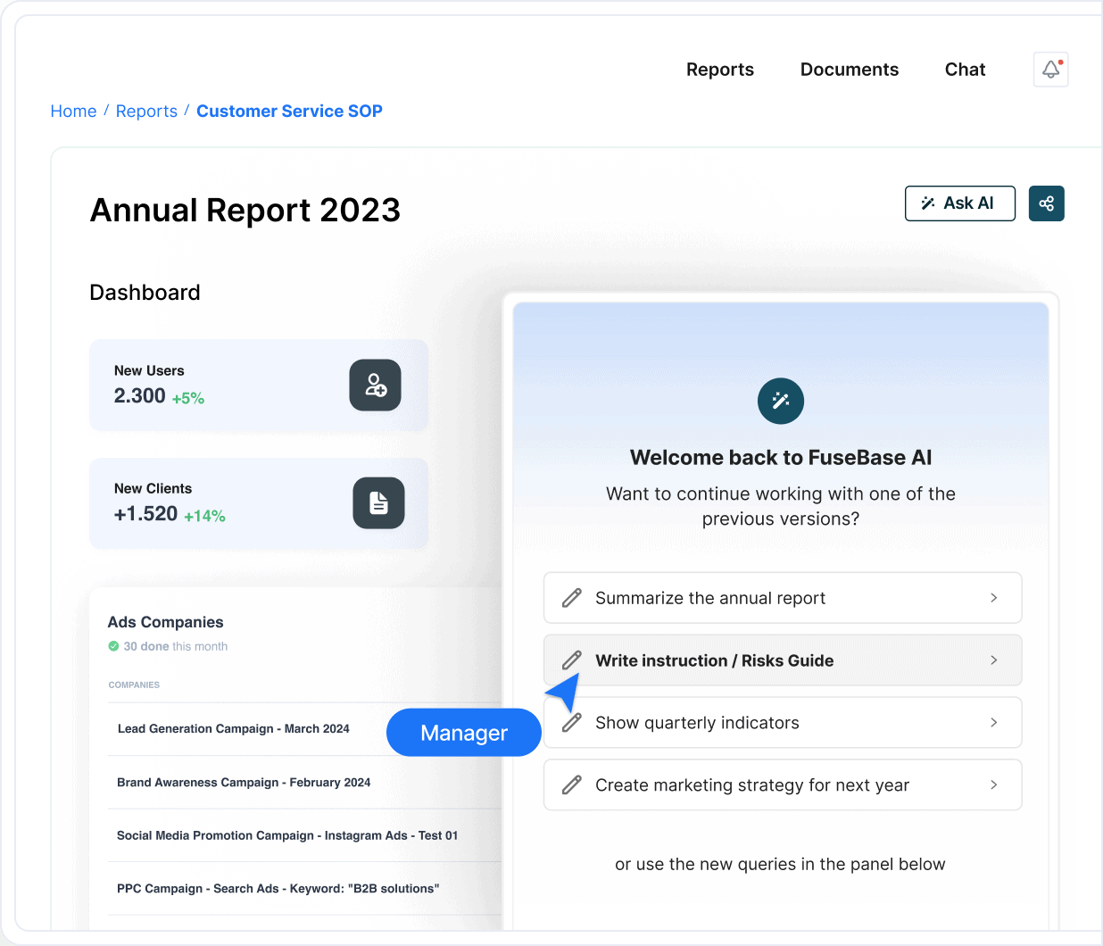1103x946 pixels.
Task: Click the Ask AI button
Action: (x=960, y=203)
